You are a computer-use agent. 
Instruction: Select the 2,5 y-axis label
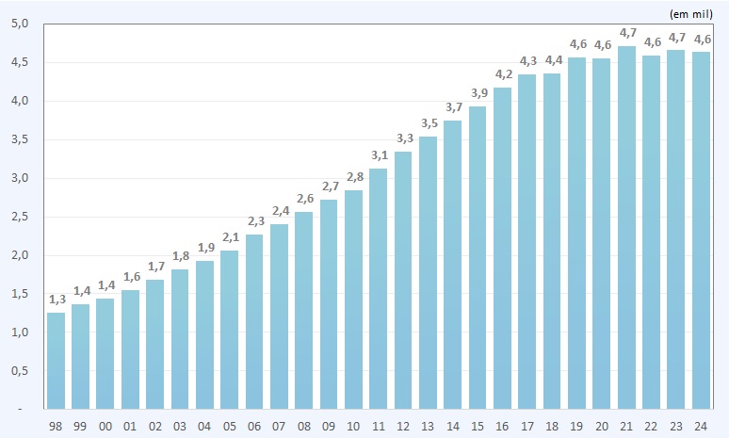pyautogui.click(x=20, y=217)
